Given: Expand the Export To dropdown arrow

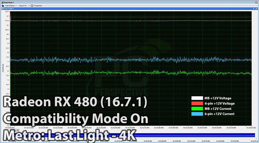Looking at the screenshot, I should point(29,6).
